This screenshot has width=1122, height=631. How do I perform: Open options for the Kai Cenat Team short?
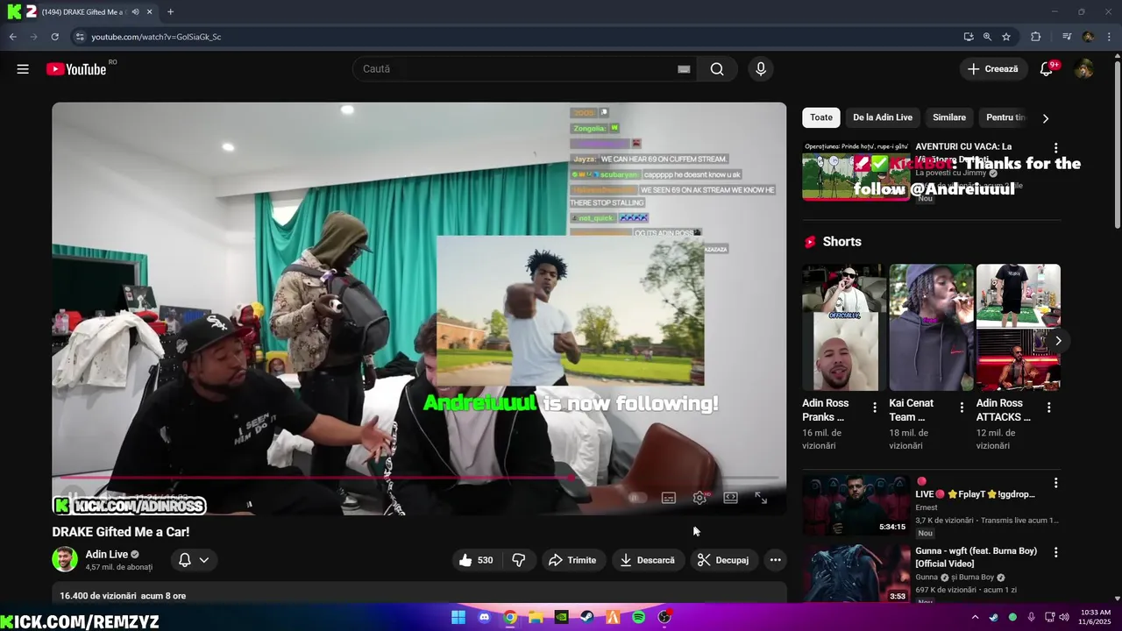(962, 408)
